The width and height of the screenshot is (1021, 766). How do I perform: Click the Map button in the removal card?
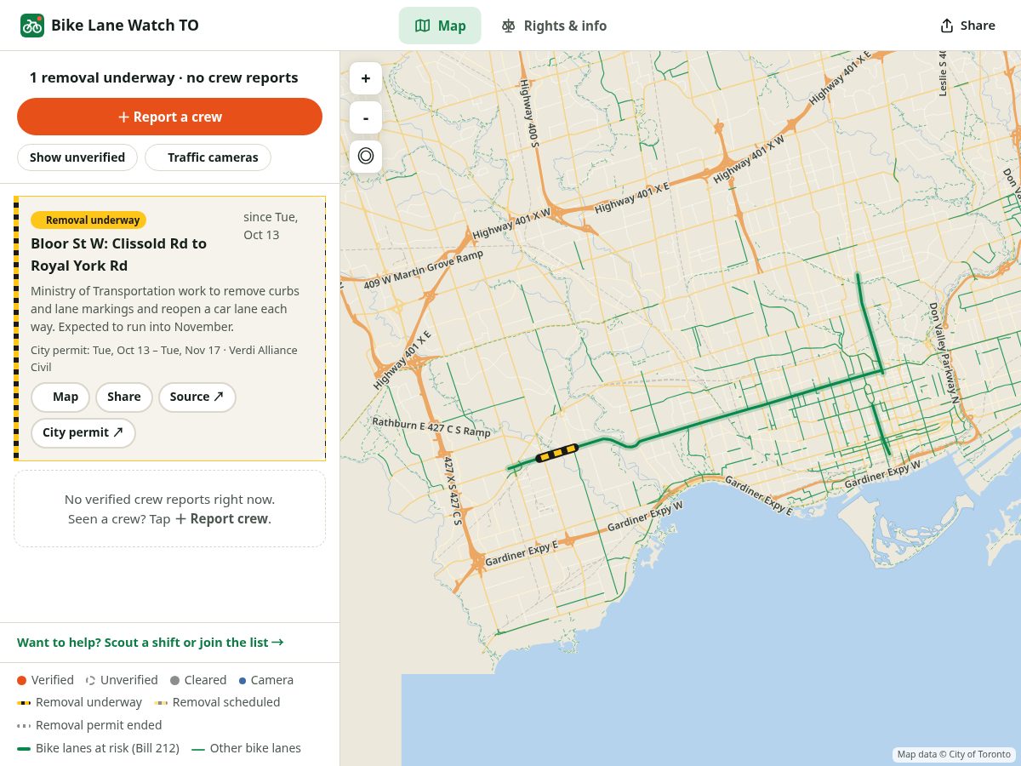tap(60, 397)
